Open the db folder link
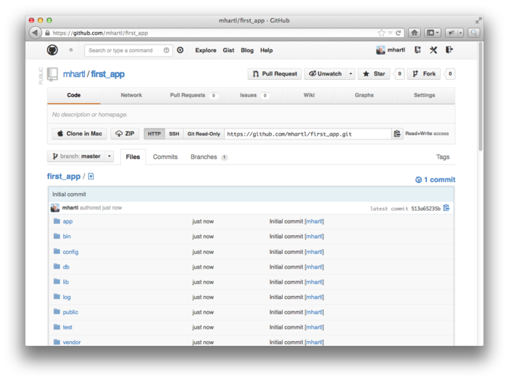This screenshot has height=381, width=509. pyautogui.click(x=66, y=267)
